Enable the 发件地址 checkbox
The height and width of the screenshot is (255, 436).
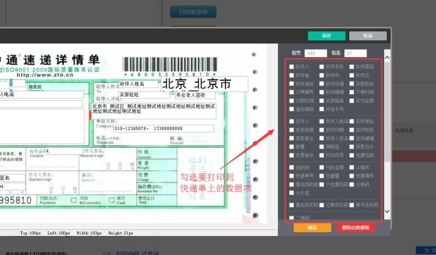pyautogui.click(x=352, y=121)
